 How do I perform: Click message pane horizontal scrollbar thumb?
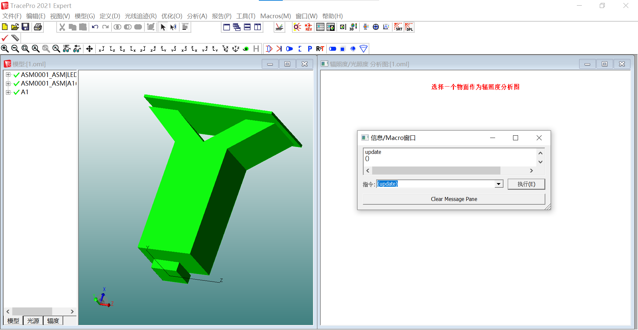(436, 170)
